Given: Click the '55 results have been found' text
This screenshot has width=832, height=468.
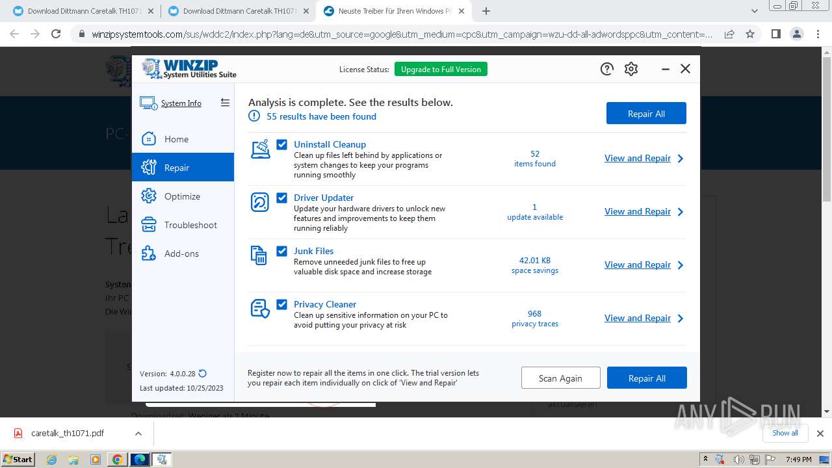Looking at the screenshot, I should tap(321, 116).
